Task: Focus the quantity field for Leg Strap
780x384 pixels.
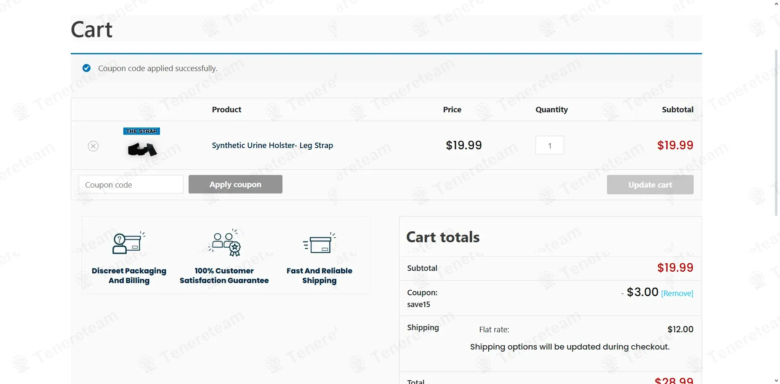Action: click(549, 146)
